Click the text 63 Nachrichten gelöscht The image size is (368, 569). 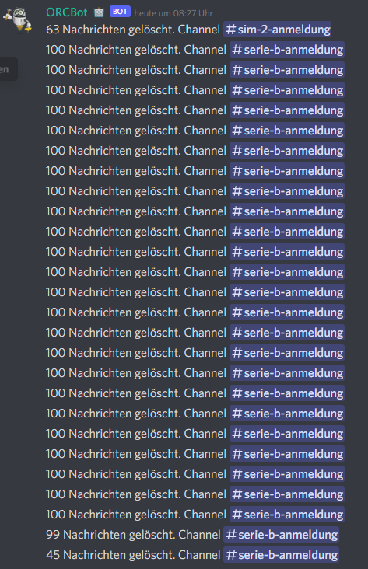pyautogui.click(x=110, y=30)
